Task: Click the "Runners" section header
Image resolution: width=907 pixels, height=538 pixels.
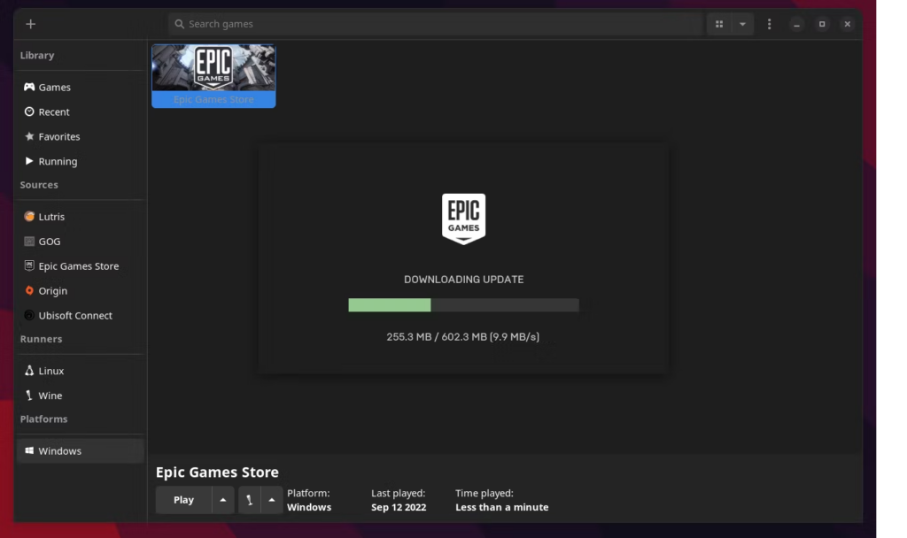Action: (x=41, y=339)
